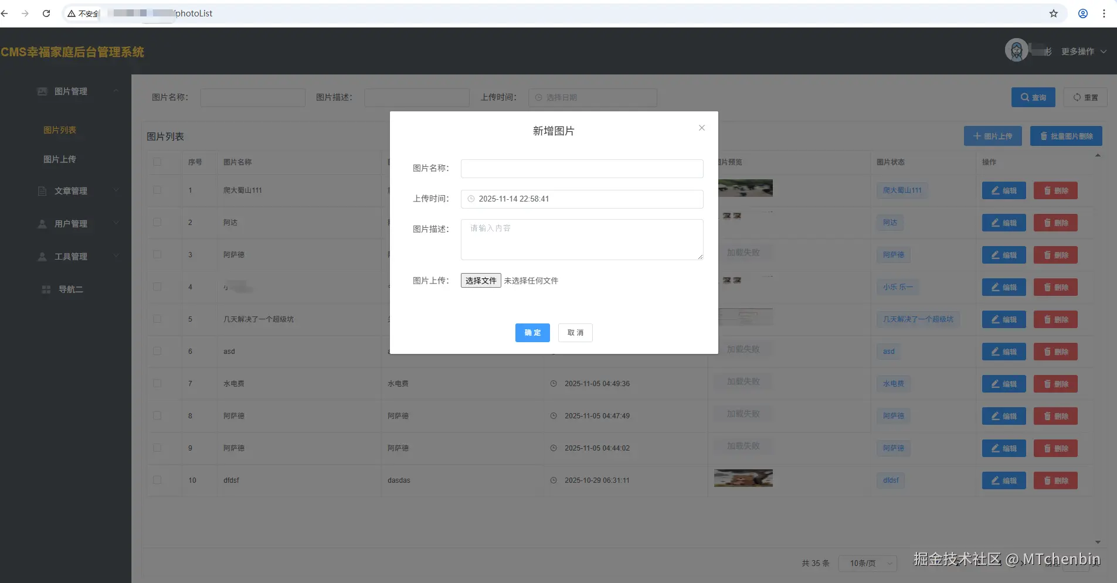Screen dimensions: 1117x583
Task: Cancel the dialog with 取消
Action: coord(575,333)
